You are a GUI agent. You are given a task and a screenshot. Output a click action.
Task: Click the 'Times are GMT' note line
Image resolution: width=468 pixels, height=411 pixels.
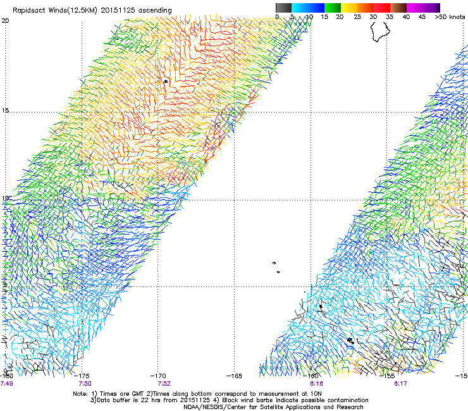click(197, 394)
